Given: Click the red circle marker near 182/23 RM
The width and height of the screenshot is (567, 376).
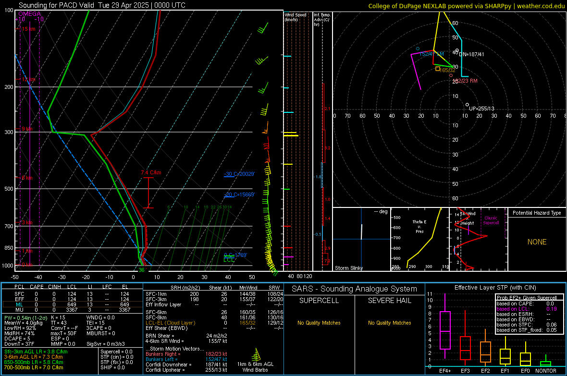Looking at the screenshot, I should (x=451, y=75).
